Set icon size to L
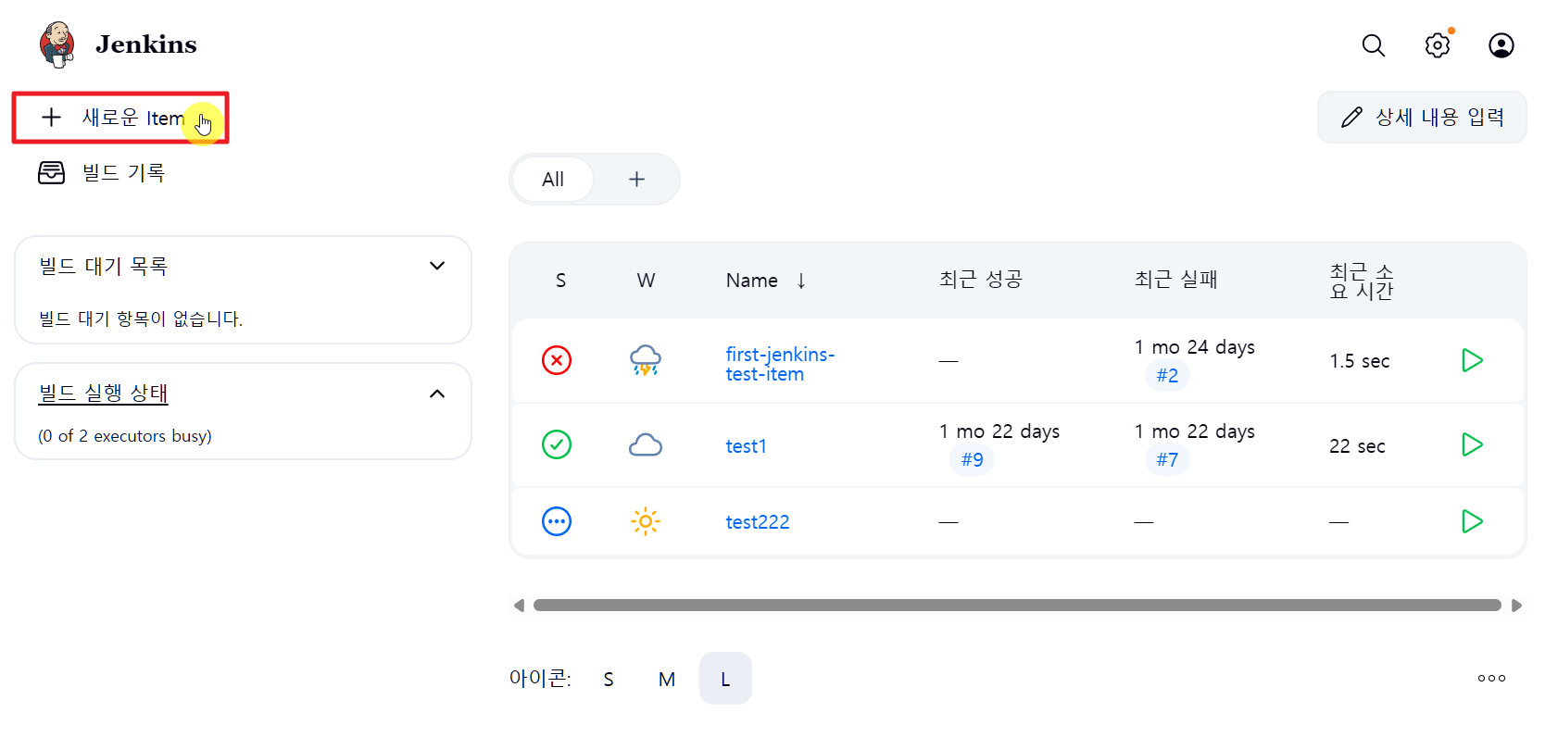This screenshot has width=1558, height=750. point(725,680)
